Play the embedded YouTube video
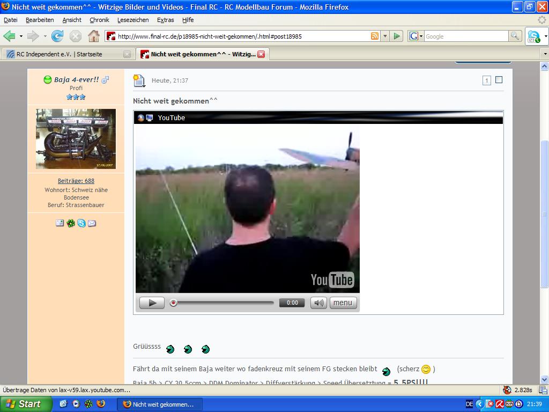549x412 pixels. (x=152, y=303)
